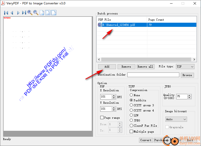The height and width of the screenshot is (146, 201).
Task: Jump to the last page of preview
Action: [x=24, y=13]
